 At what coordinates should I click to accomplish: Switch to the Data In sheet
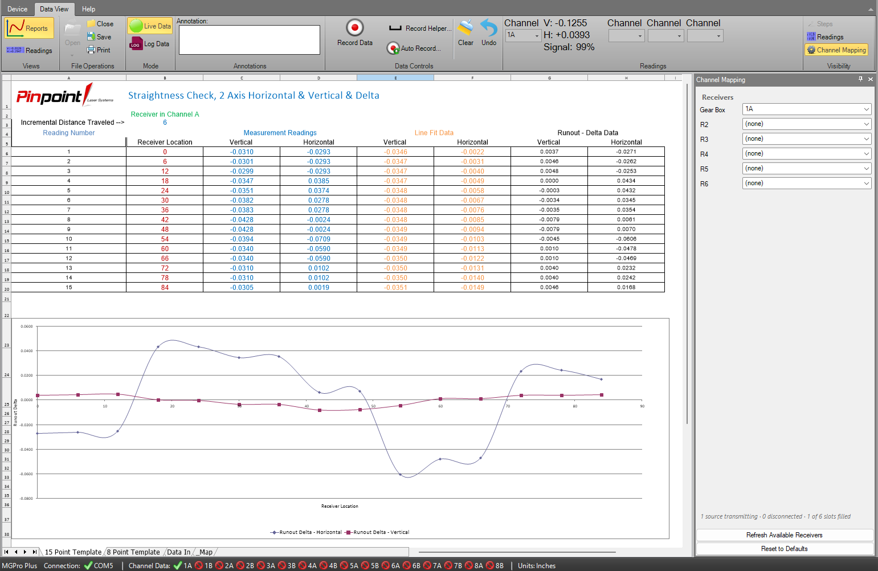tap(179, 552)
